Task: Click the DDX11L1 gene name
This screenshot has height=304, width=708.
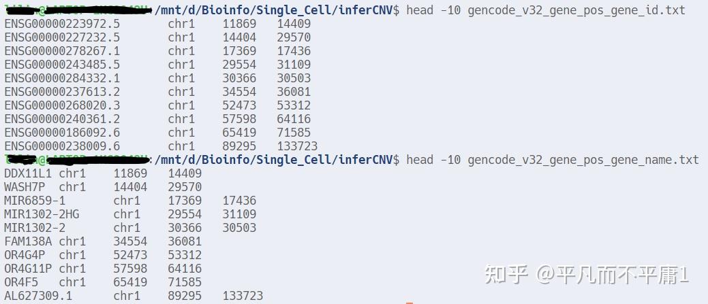Action: [28, 173]
